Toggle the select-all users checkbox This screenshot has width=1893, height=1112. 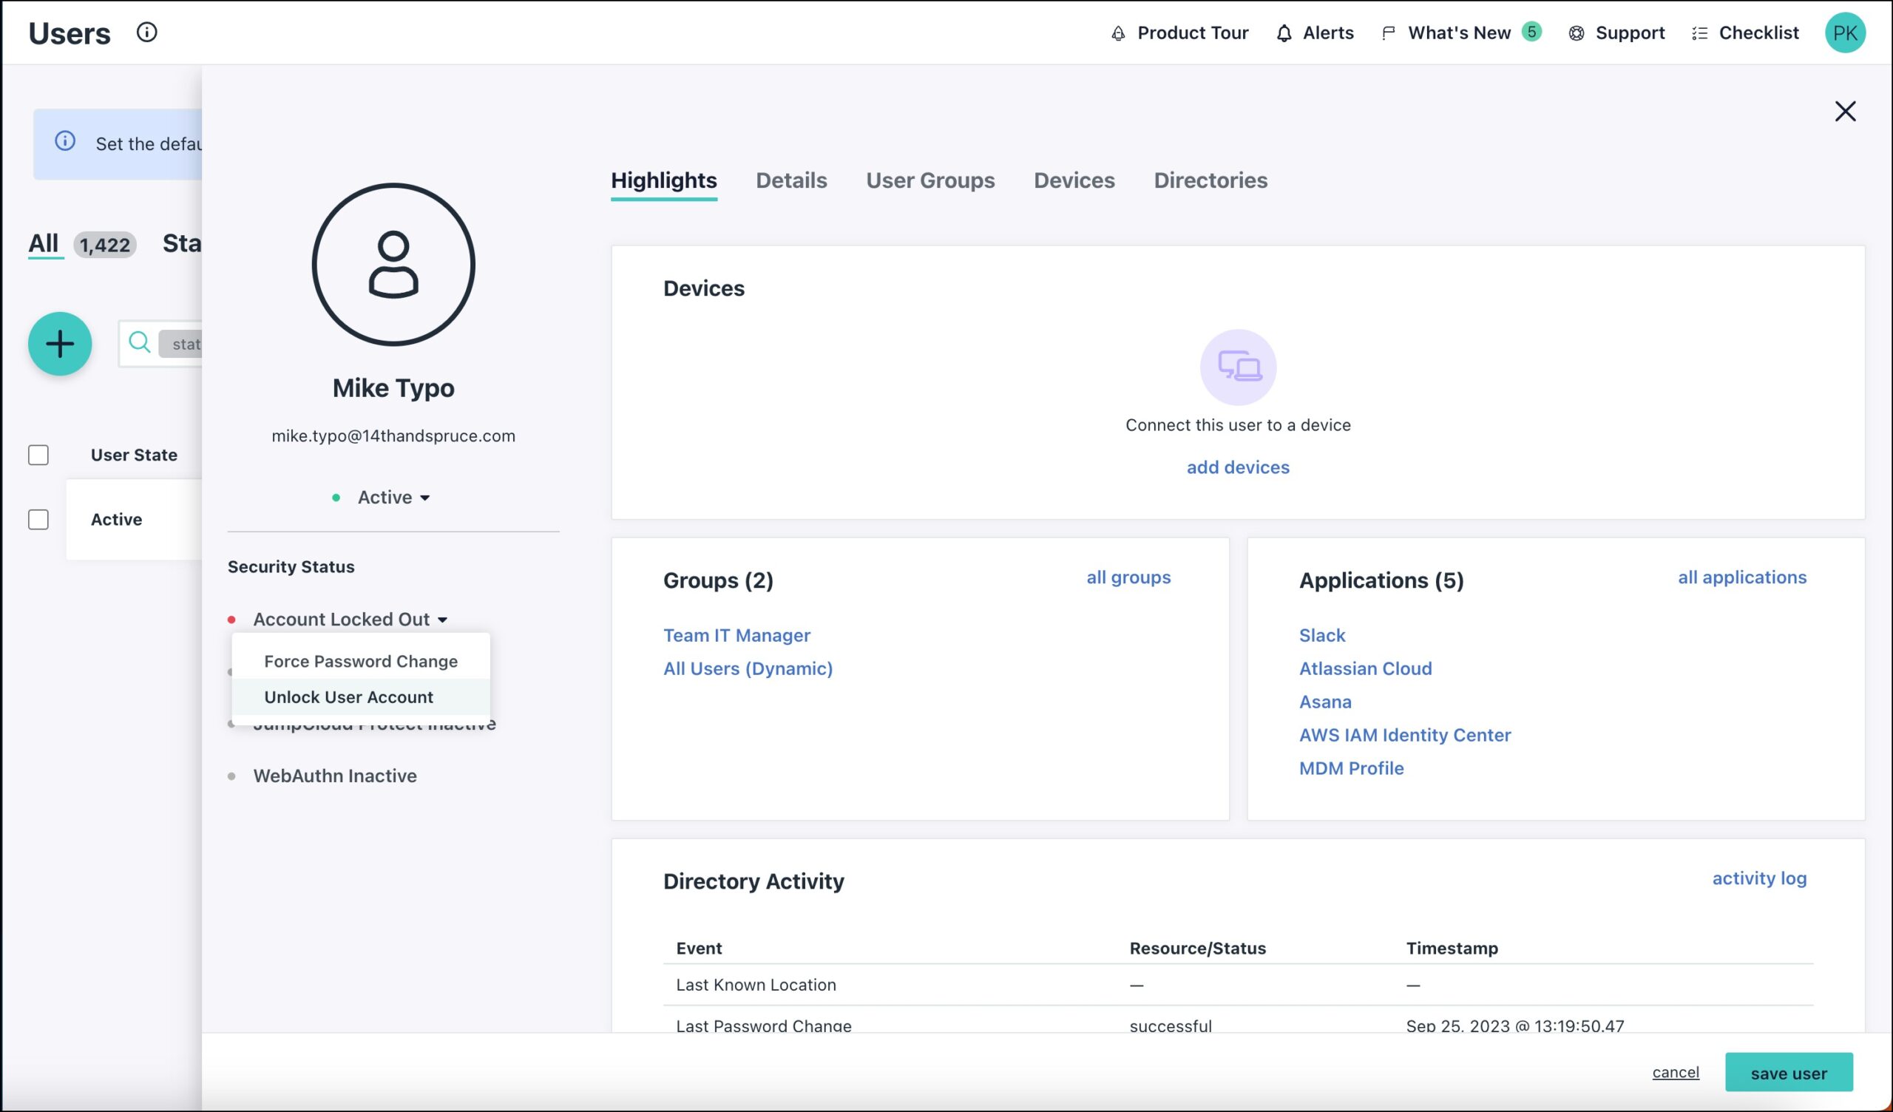38,455
